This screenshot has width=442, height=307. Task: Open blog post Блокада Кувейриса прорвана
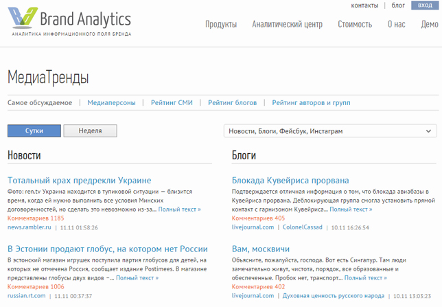pos(290,181)
